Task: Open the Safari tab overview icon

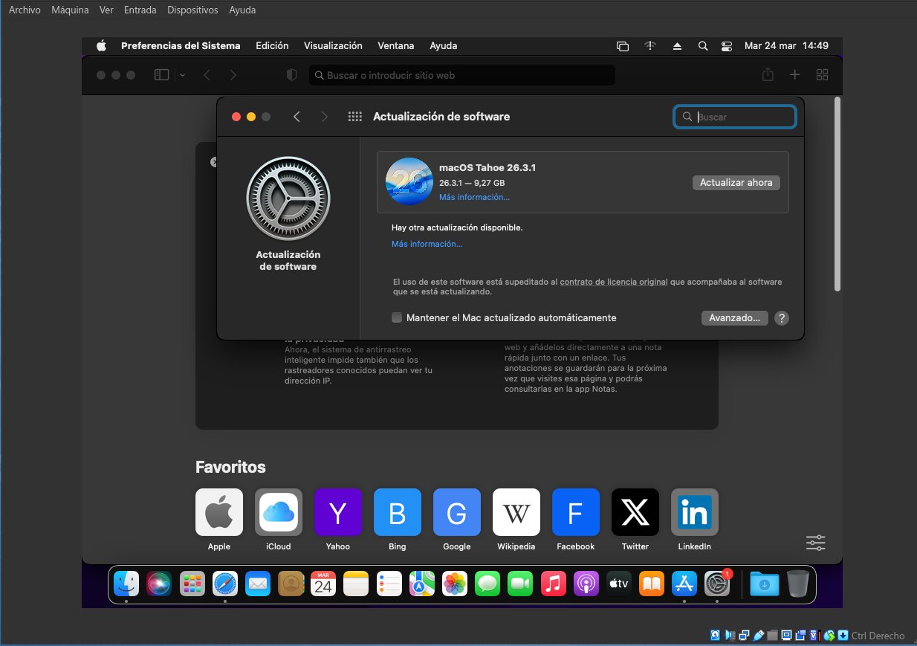Action: point(822,75)
